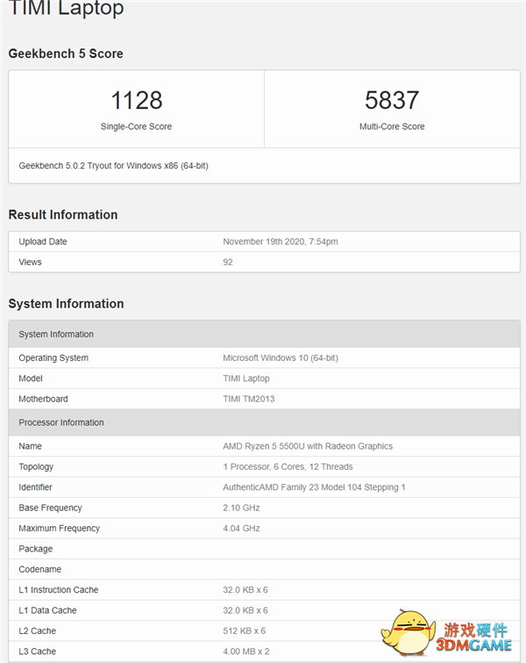Select Geekbench 5.0.2 Tryout version text

click(x=114, y=166)
